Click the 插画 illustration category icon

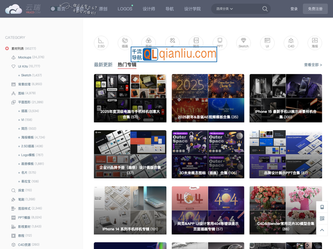[124, 43]
